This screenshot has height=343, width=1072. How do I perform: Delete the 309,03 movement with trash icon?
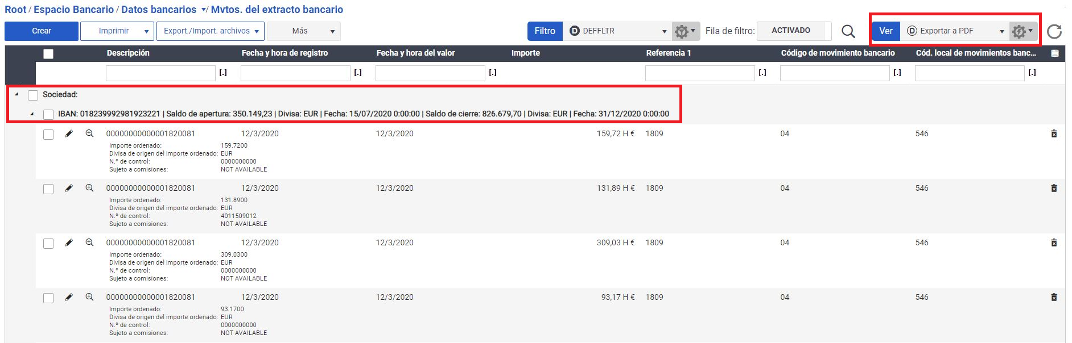[1054, 243]
